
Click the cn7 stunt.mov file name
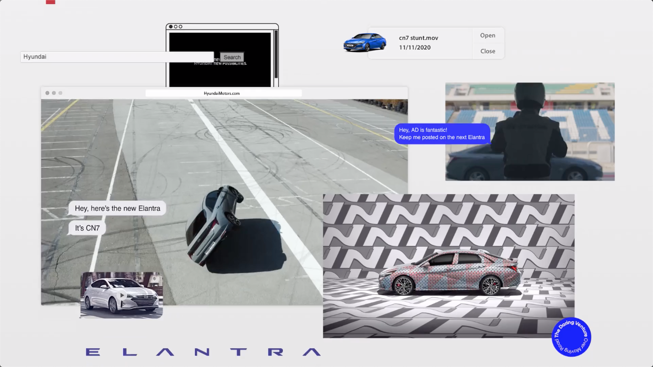(x=418, y=38)
